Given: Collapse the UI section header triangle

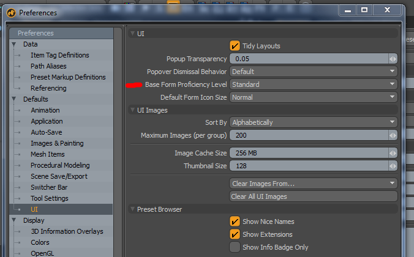Looking at the screenshot, I should [132, 33].
